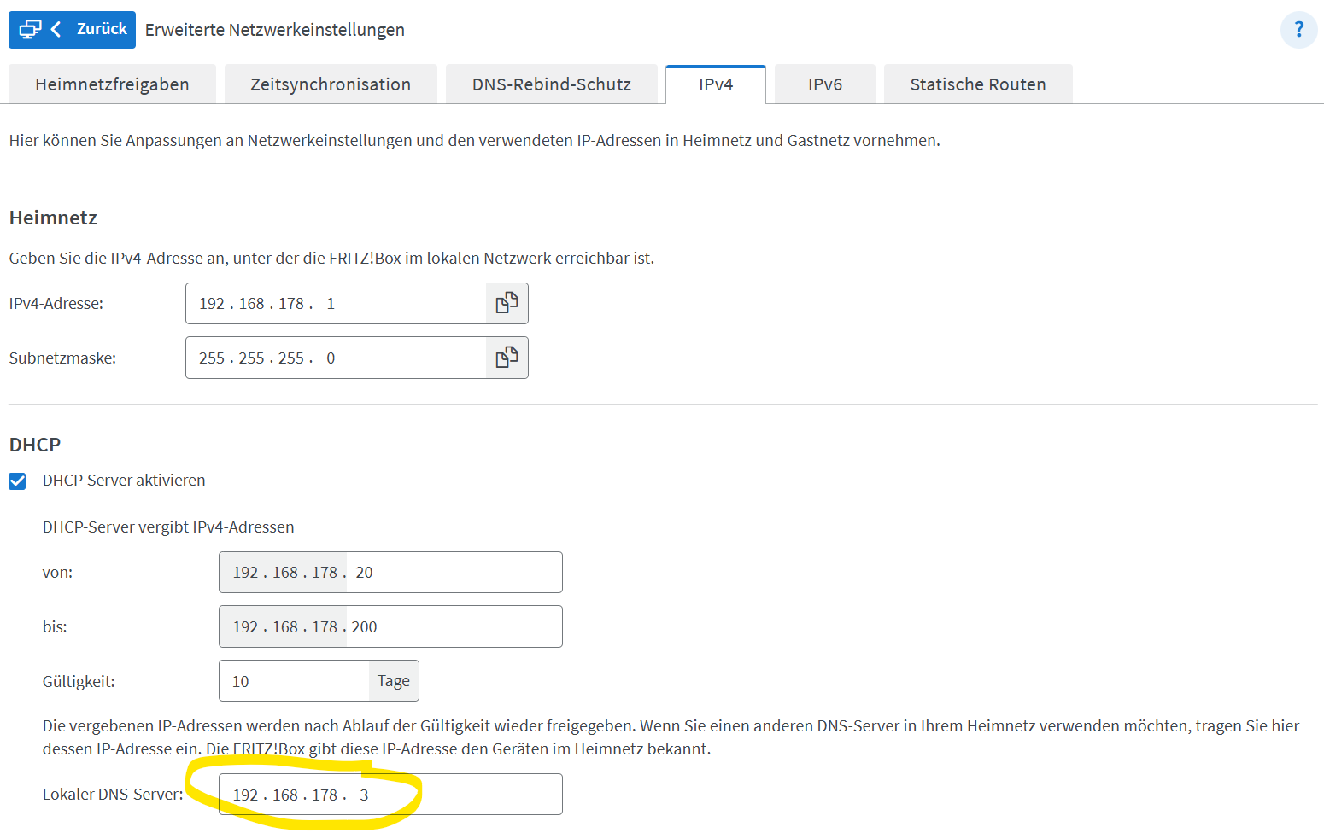This screenshot has width=1324, height=833.
Task: Click the Gültigkeit days input field
Action: pos(294,681)
